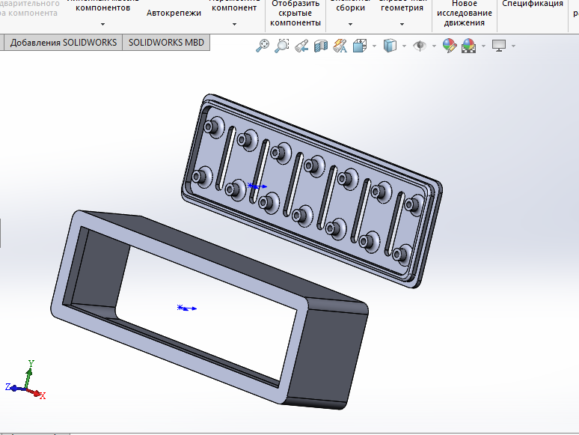Screen dimensions: 579x435
Task: Click Отобразить скрытые компоненты button
Action: pos(295,13)
